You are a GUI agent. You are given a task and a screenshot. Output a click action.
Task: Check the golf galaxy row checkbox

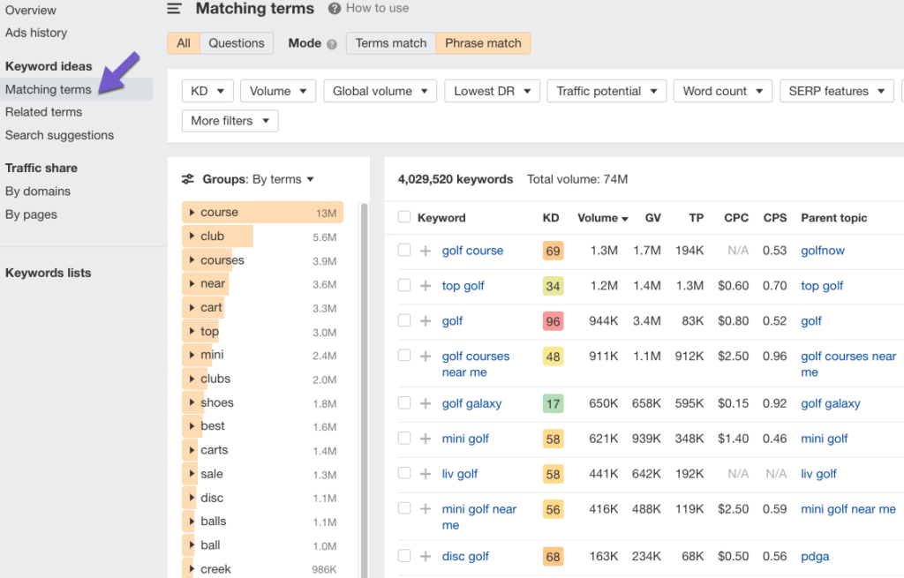tap(404, 402)
